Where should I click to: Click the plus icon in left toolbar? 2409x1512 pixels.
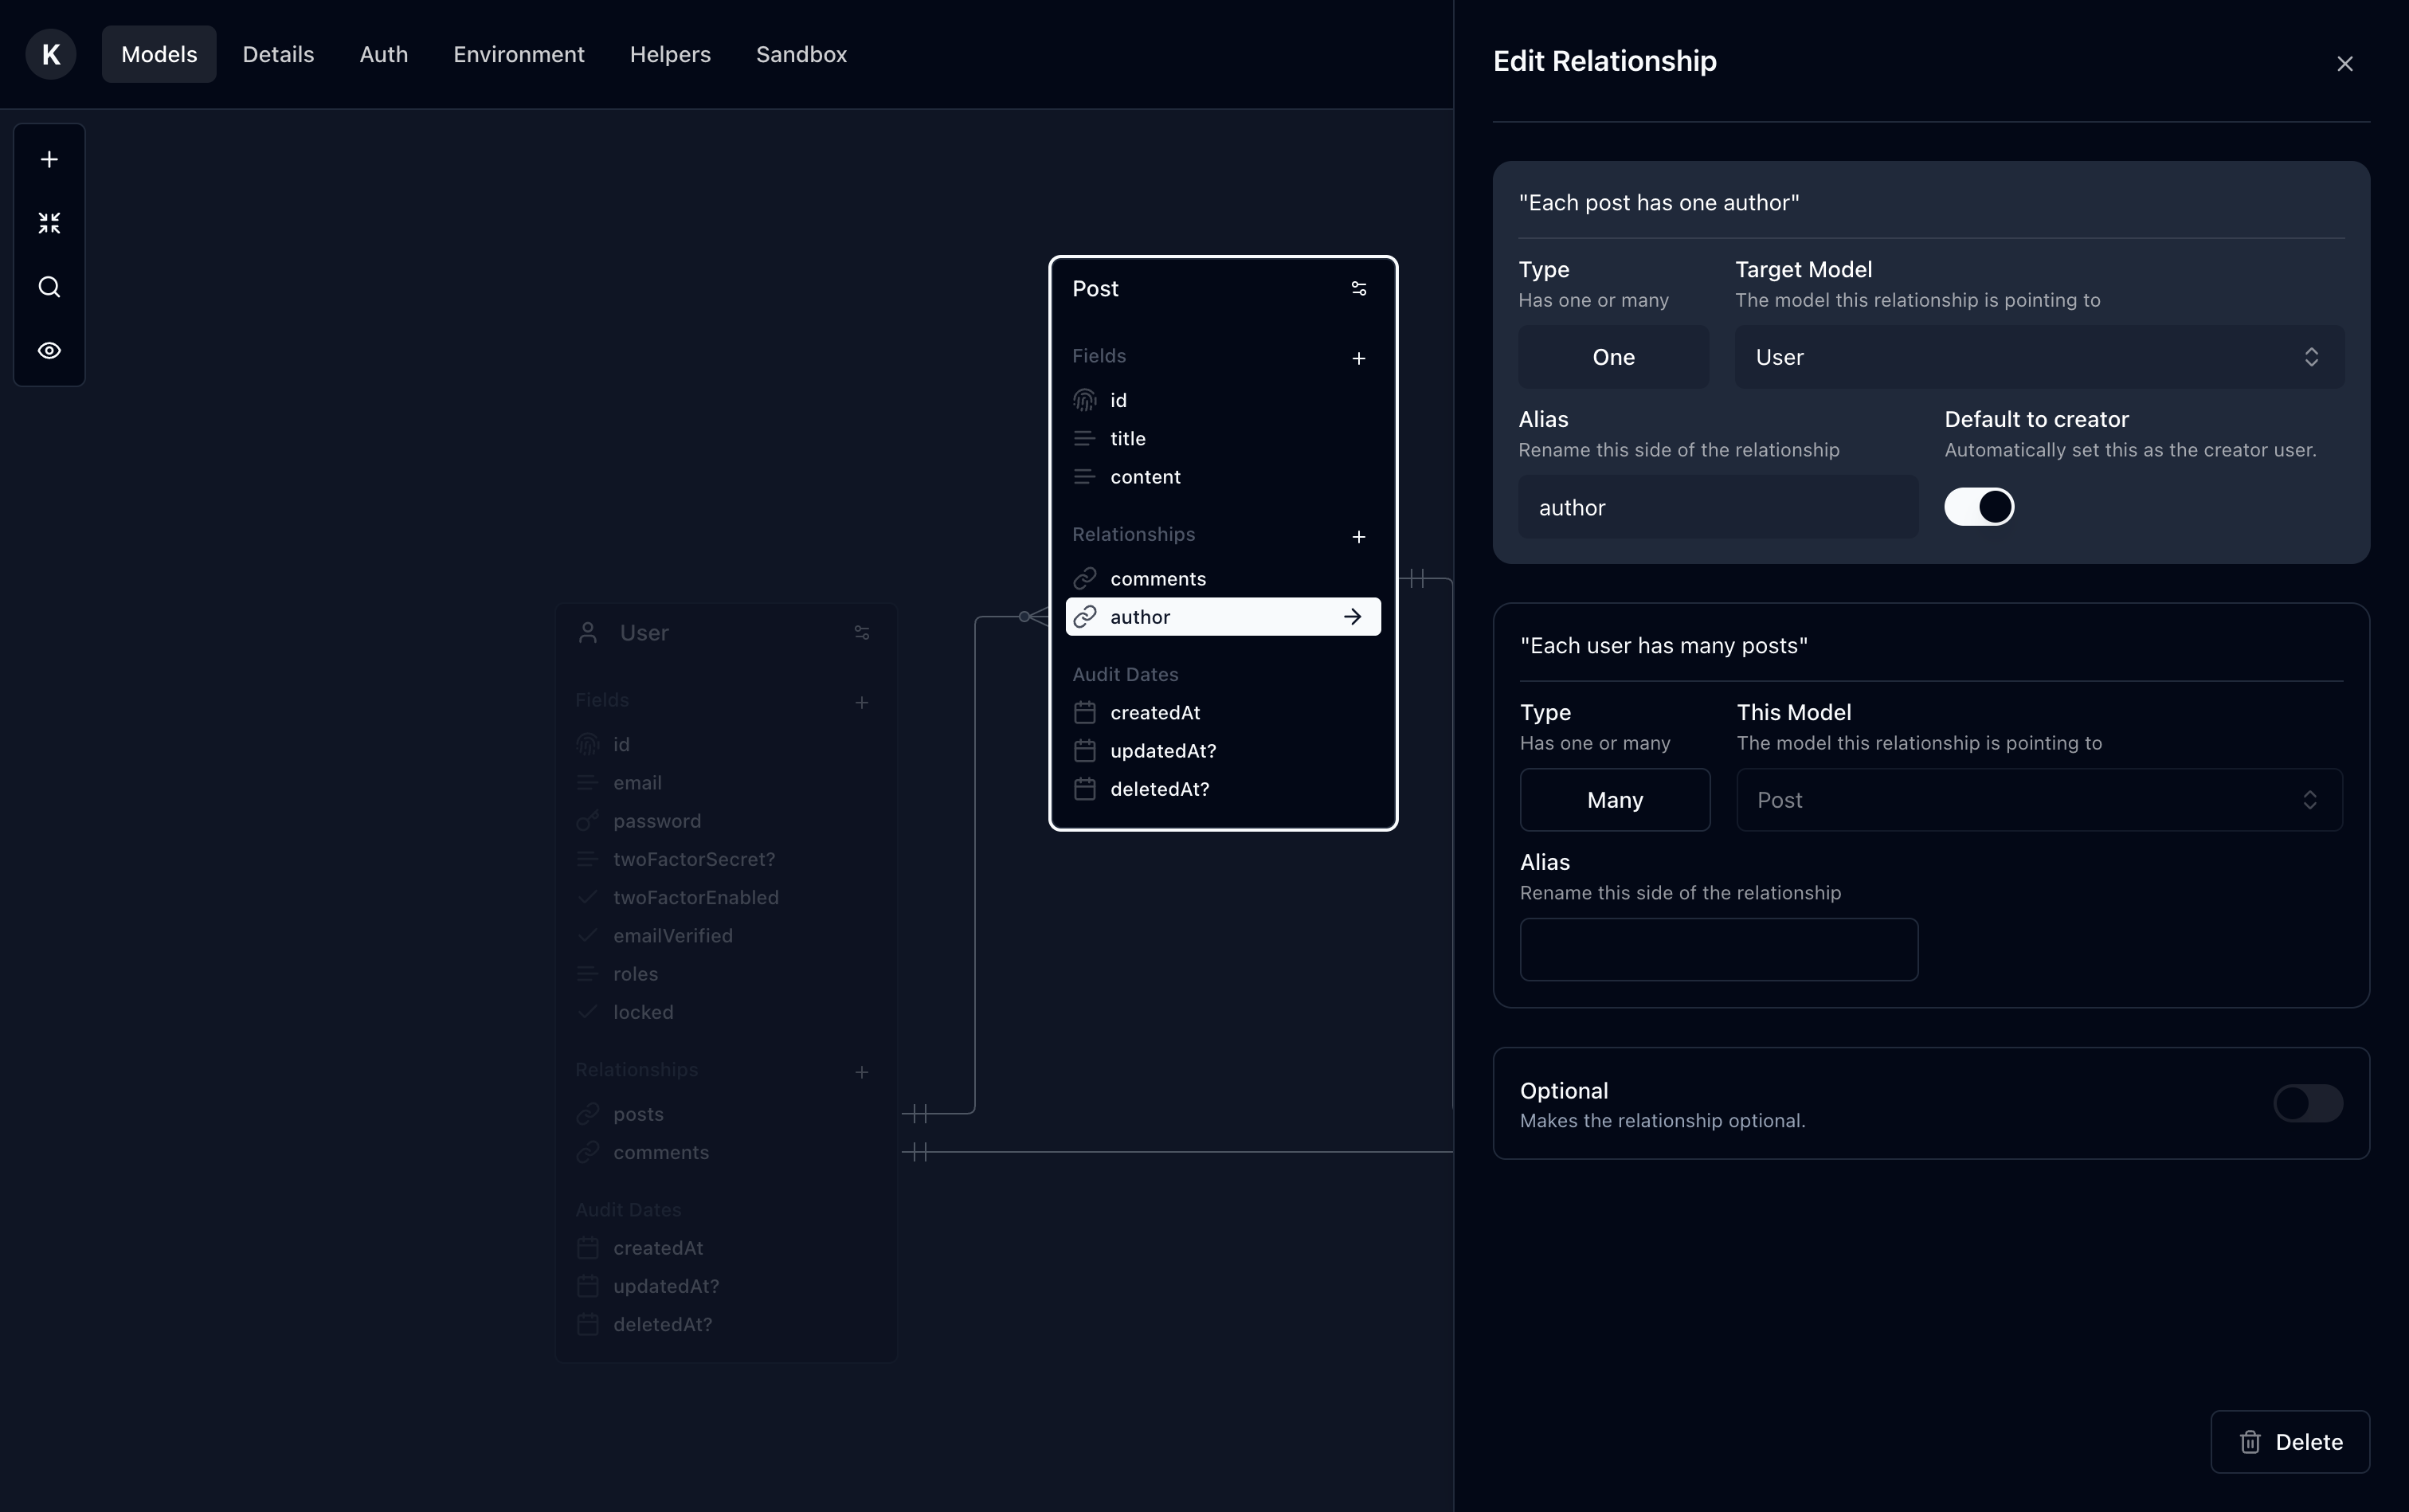coord(49,160)
